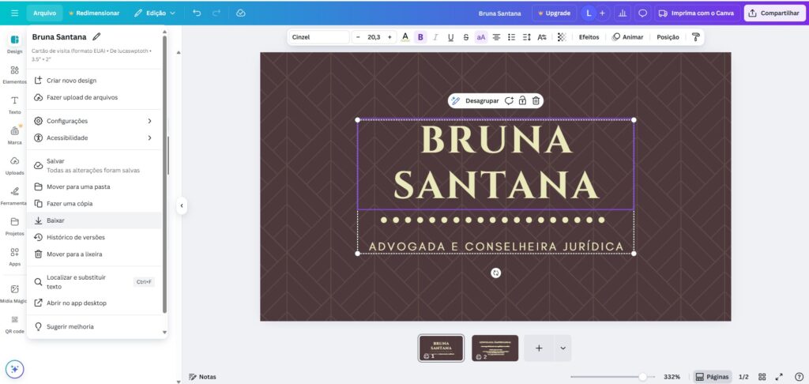Open the Ferramentas sidebar panel
The width and height of the screenshot is (809, 384).
14,196
